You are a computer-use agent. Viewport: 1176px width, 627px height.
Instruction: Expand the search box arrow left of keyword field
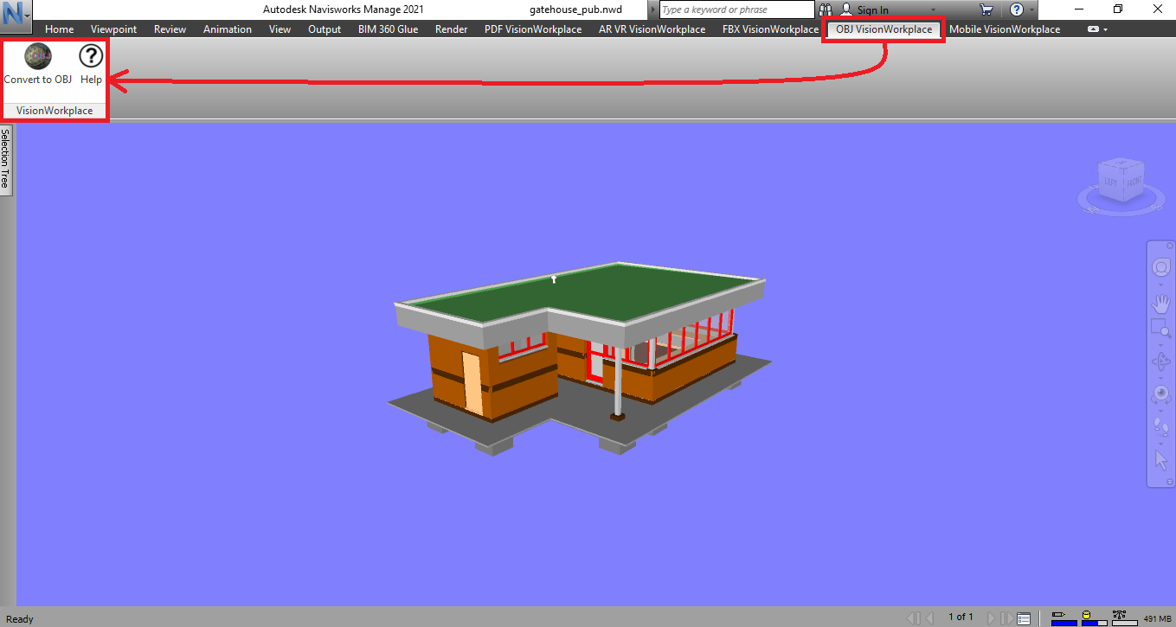[x=653, y=10]
